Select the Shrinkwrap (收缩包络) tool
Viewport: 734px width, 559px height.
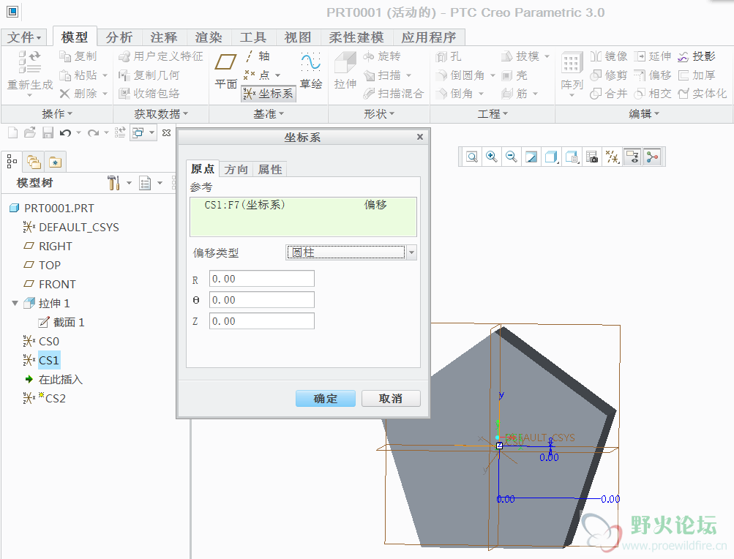(x=149, y=94)
